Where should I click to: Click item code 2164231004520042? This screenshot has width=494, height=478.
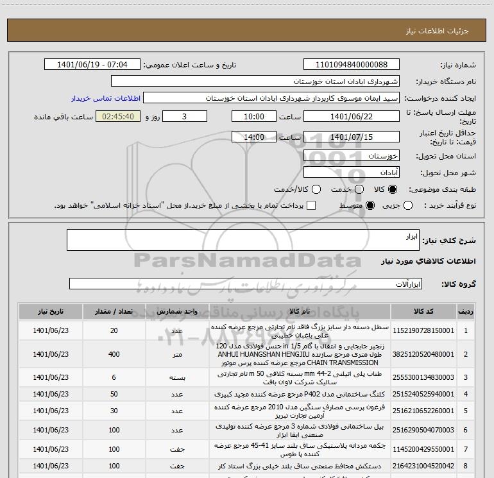point(423,466)
